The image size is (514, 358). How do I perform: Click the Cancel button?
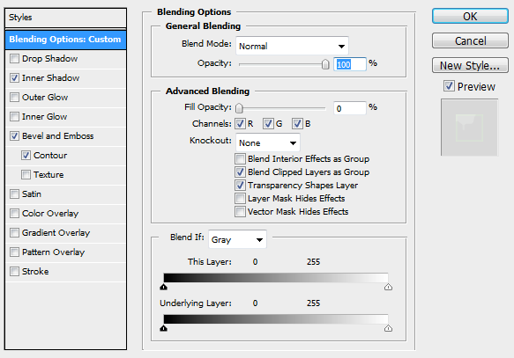click(x=470, y=40)
